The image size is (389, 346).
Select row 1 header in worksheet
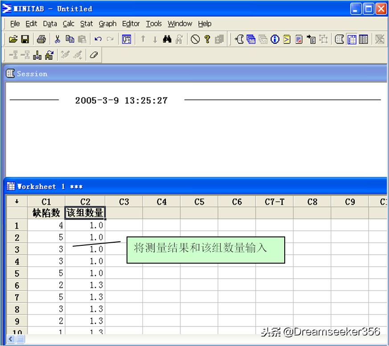click(17, 225)
